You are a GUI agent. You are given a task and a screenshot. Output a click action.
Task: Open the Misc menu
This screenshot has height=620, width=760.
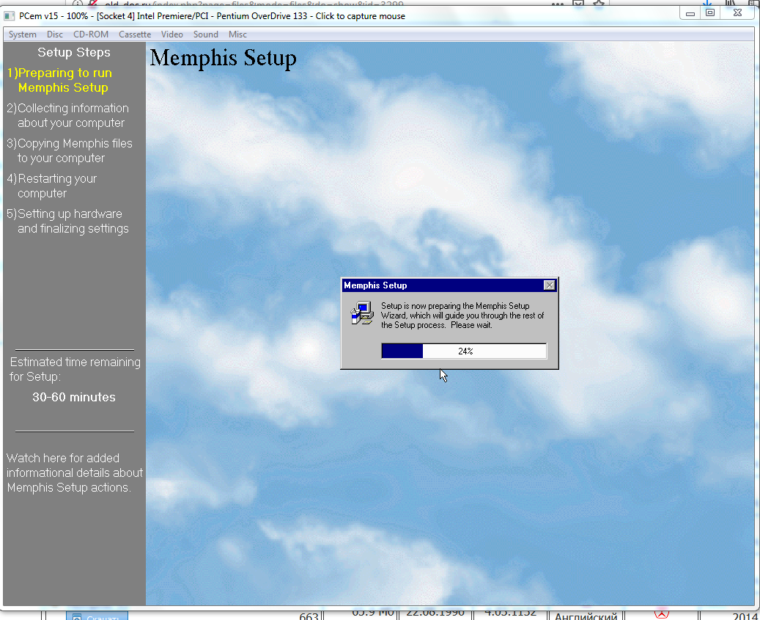pyautogui.click(x=237, y=34)
